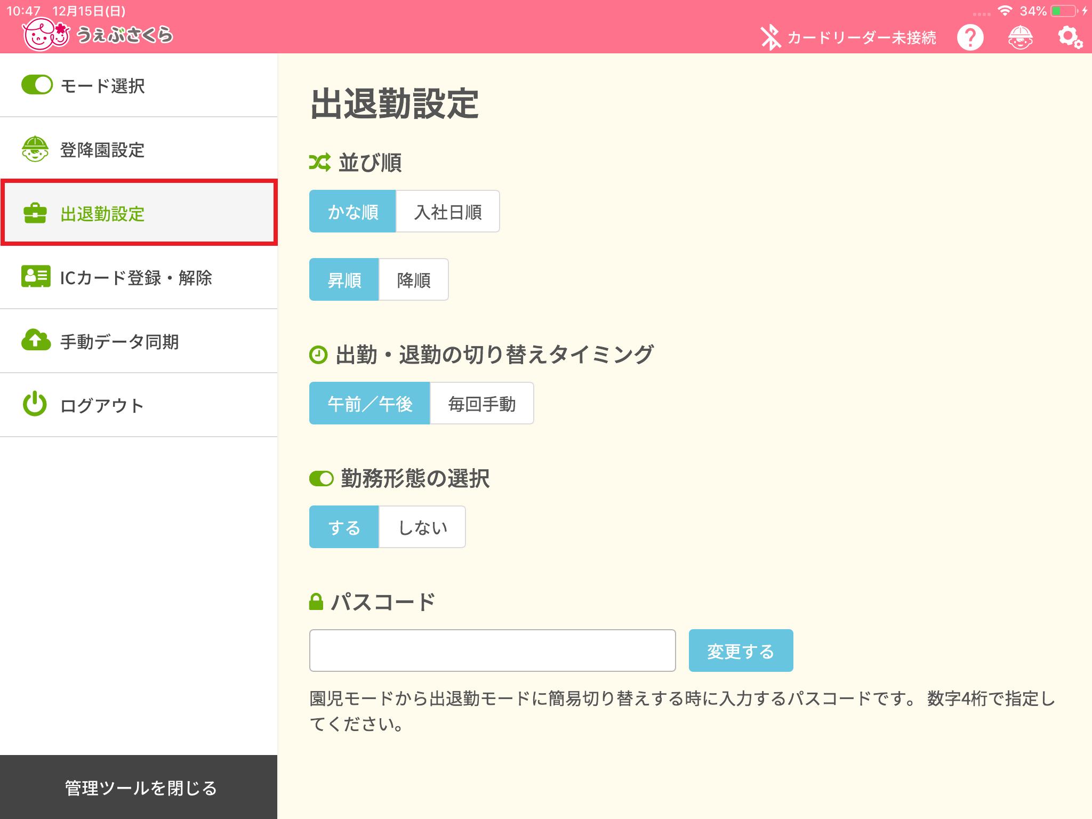1092x819 pixels.
Task: Tap the 出退勤設定 page heading
Action: (395, 103)
